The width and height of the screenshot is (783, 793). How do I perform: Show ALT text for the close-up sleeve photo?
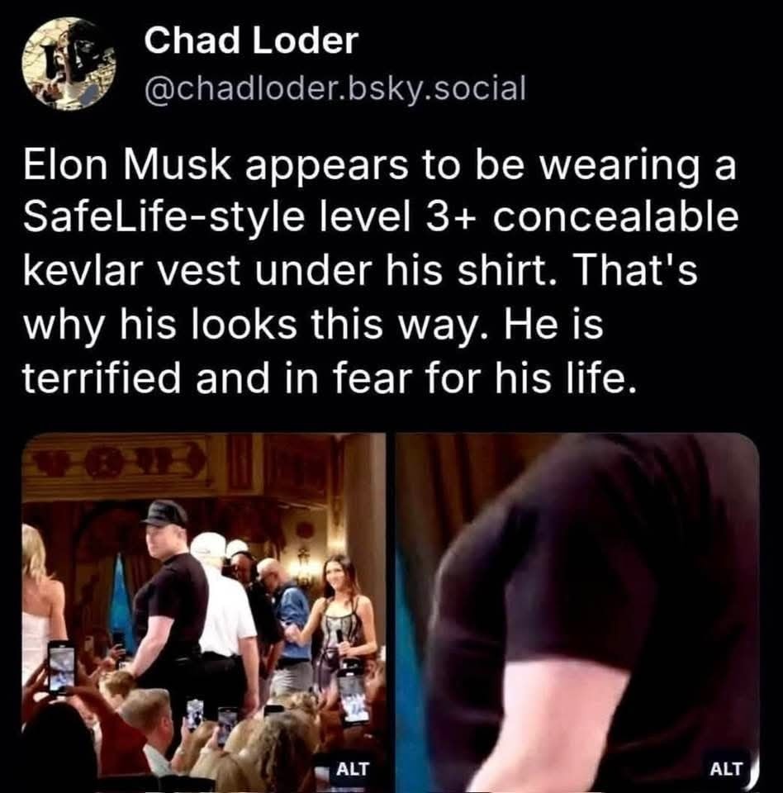[x=726, y=769]
